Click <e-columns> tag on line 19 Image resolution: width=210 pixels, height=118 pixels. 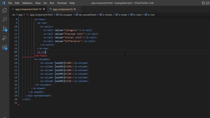(42, 59)
